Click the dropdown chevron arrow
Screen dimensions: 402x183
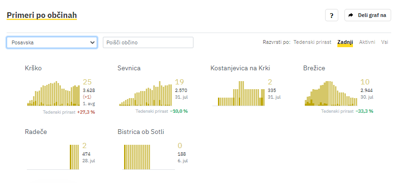click(x=92, y=42)
